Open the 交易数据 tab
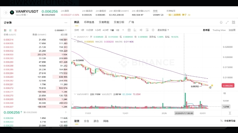Image resolution: width=238 pixels, height=133 pixels. 104,22
